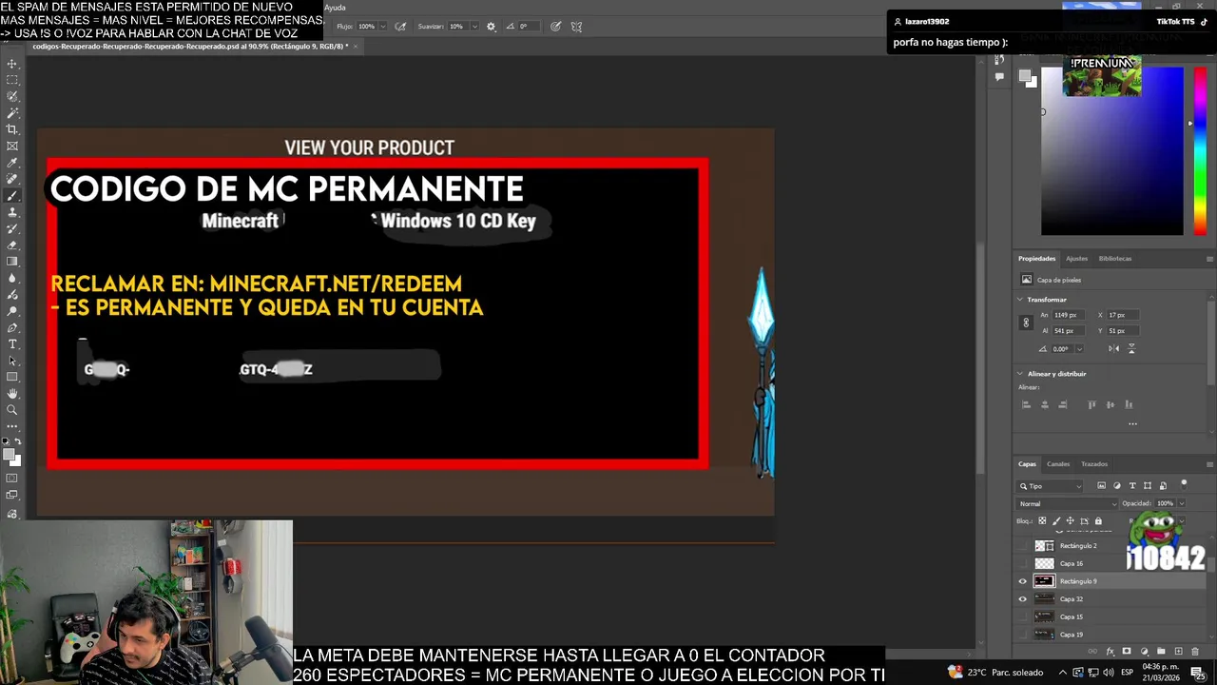The image size is (1217, 685).
Task: Select the Path Selection tool
Action: coord(12,361)
